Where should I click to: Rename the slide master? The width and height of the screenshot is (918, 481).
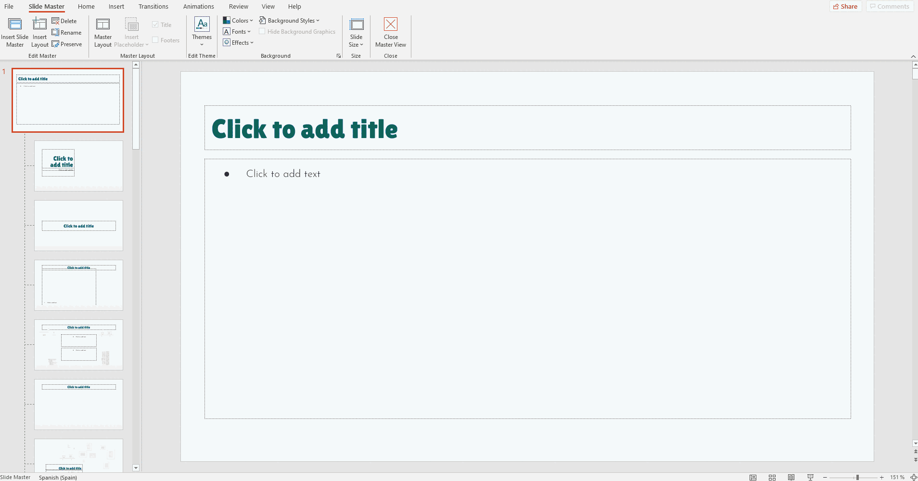click(x=66, y=33)
